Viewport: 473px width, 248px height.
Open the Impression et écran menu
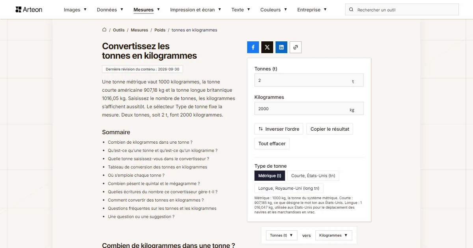[196, 10]
